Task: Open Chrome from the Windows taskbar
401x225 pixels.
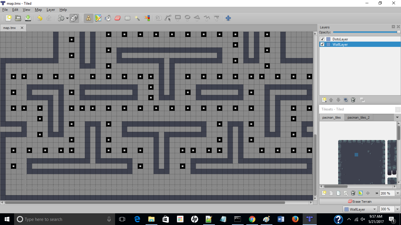Action: coord(252,219)
